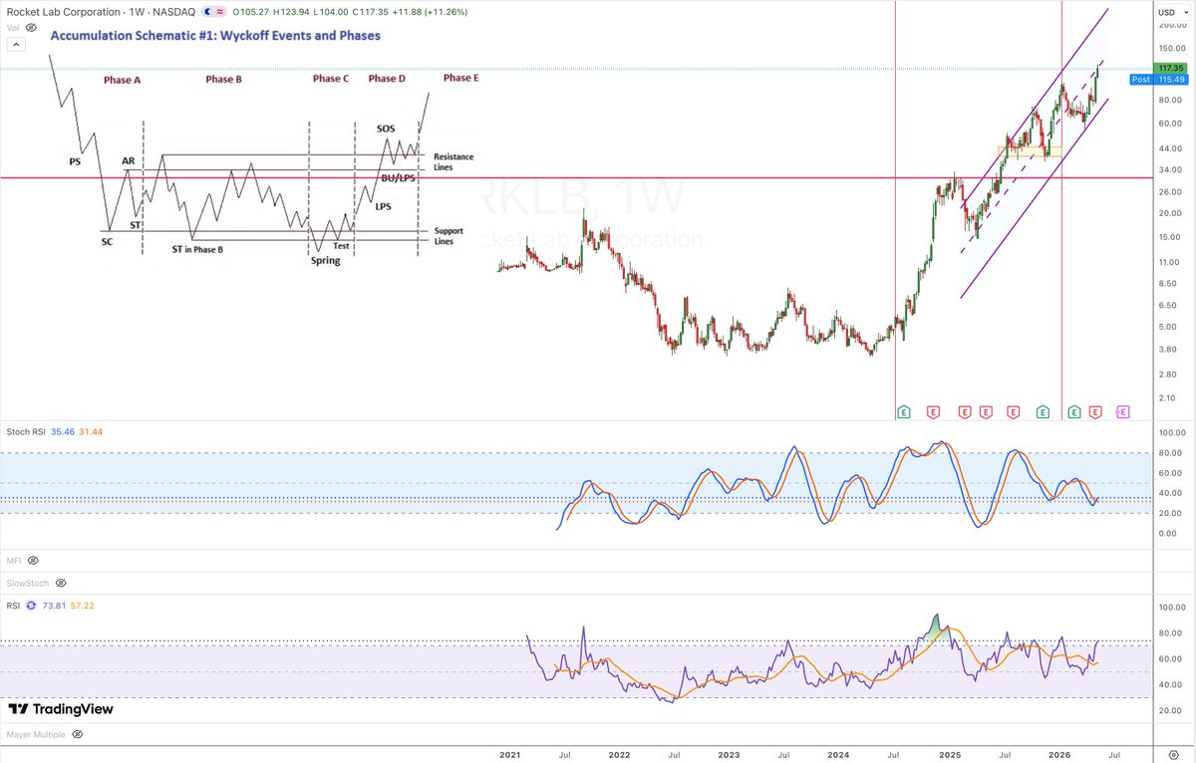Open the leftmost green earnings E marker
Image resolution: width=1196 pixels, height=763 pixels.
(x=904, y=410)
